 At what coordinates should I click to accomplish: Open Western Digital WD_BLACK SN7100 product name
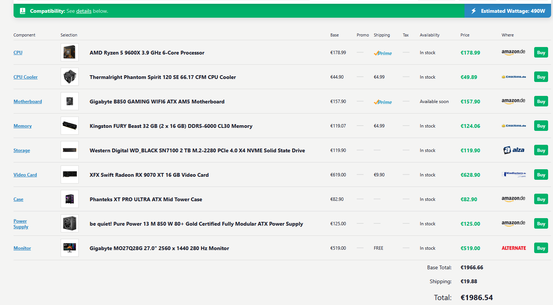point(197,150)
